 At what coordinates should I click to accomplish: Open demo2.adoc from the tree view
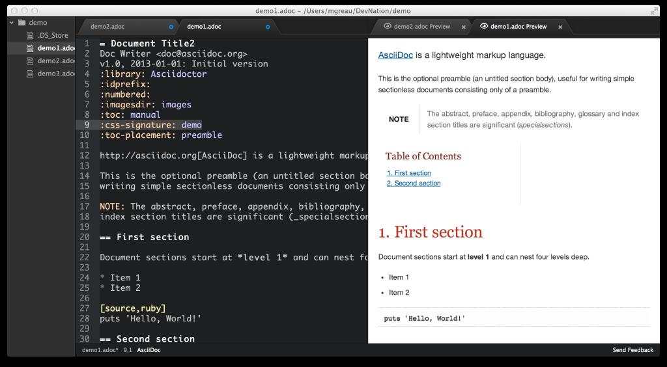click(x=56, y=61)
